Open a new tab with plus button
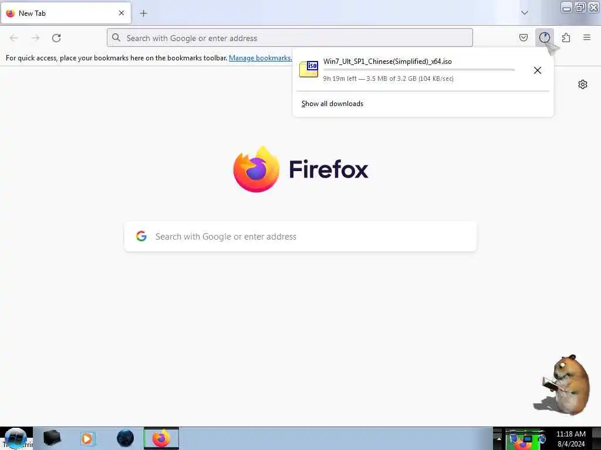601x450 pixels. pos(143,13)
